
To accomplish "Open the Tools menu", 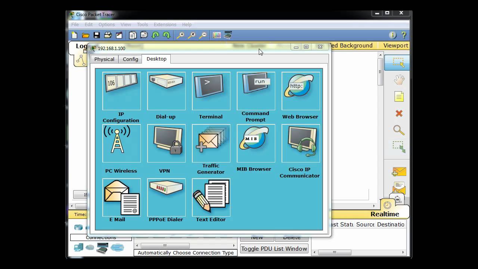I will click(142, 25).
